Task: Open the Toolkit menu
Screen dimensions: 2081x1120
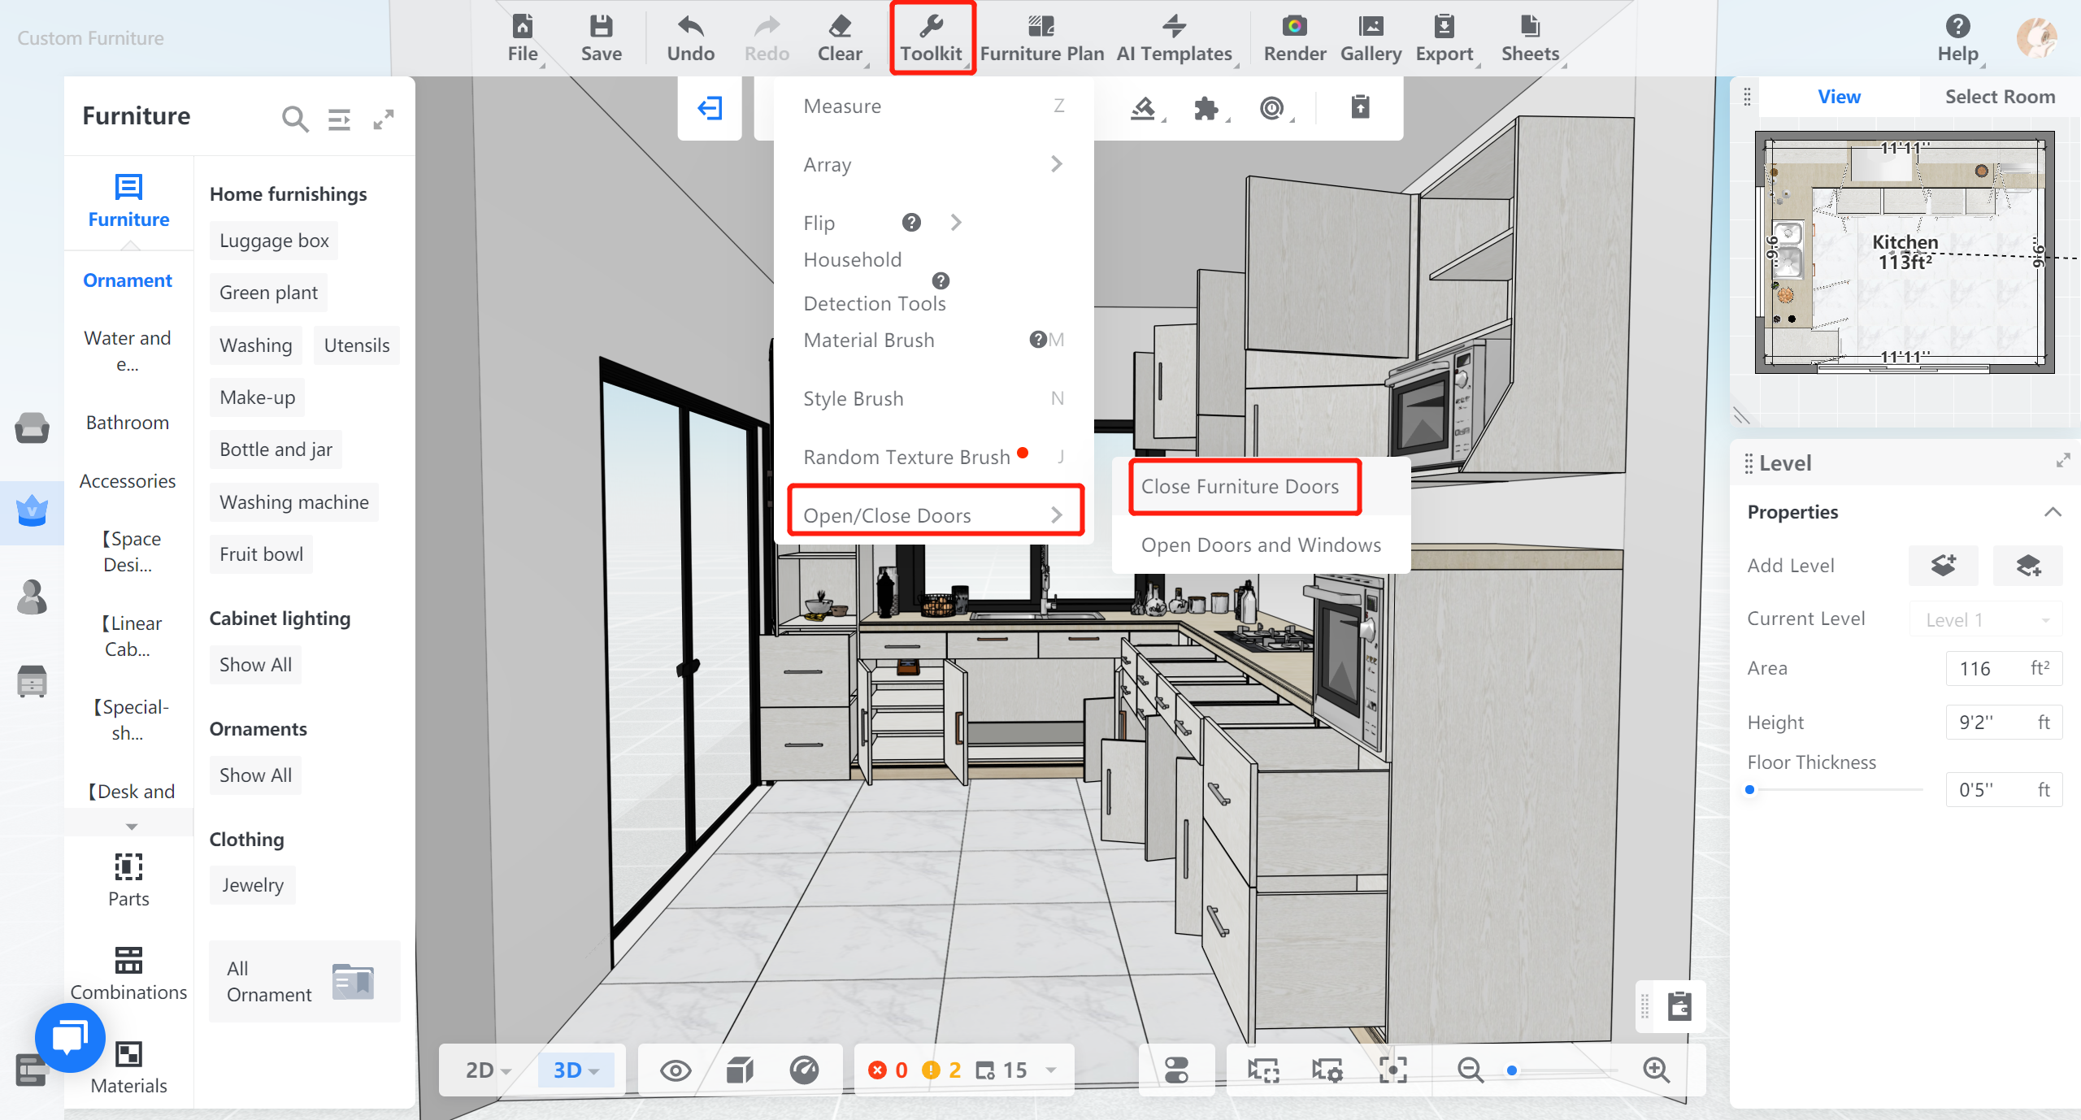Action: (x=932, y=38)
